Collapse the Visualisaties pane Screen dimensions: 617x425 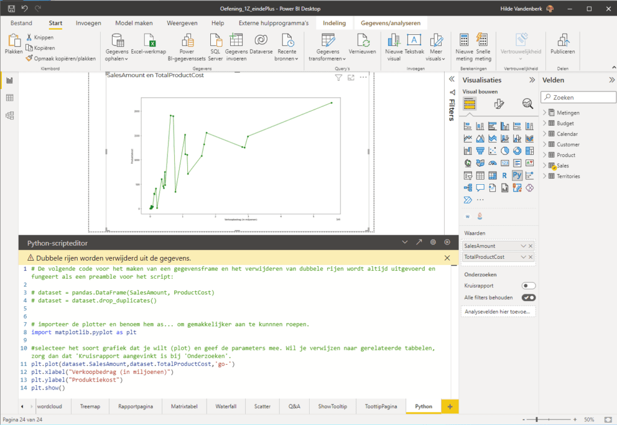tap(532, 80)
